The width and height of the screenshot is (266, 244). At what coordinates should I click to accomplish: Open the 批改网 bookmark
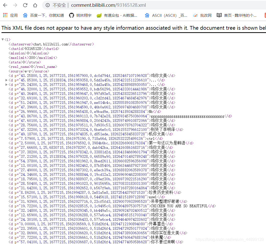(202, 15)
